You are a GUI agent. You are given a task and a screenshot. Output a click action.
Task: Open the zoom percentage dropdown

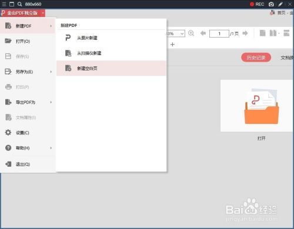[182, 33]
